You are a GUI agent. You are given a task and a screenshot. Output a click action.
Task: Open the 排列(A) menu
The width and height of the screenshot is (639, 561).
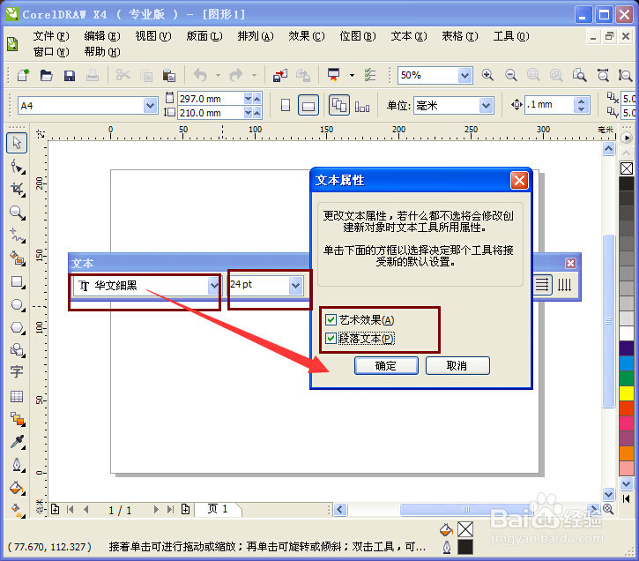tap(256, 36)
